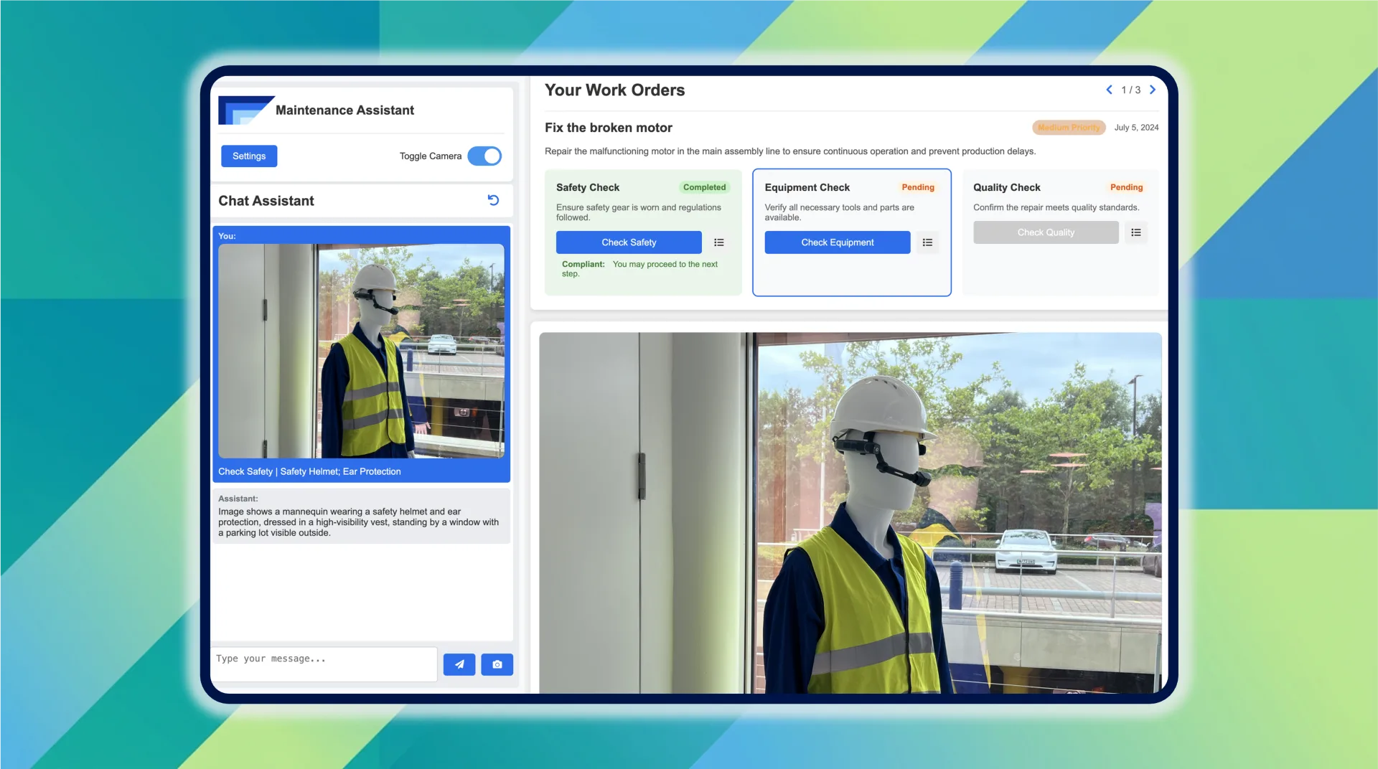Click Pending badge on Equipment Check
The height and width of the screenshot is (769, 1378).
(918, 187)
